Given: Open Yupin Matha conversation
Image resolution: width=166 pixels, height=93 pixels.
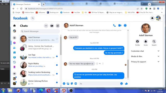Looking at the screenshot, I should 39,65.
